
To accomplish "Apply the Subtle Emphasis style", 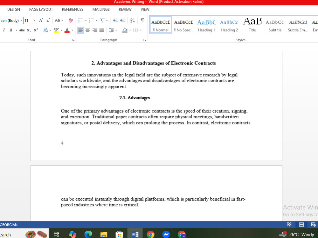I will coord(298,25).
